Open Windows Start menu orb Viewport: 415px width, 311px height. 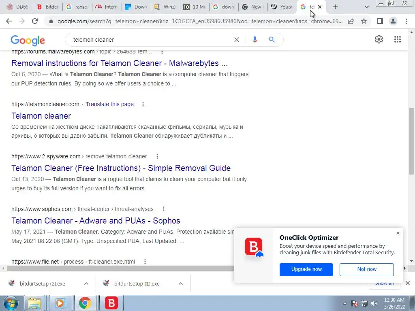pyautogui.click(x=11, y=303)
